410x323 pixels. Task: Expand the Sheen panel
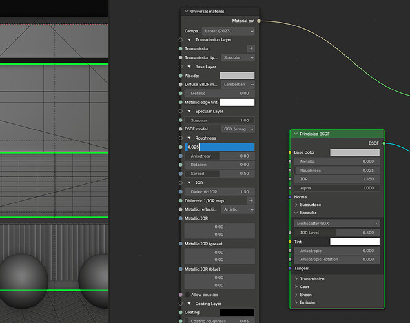296,295
